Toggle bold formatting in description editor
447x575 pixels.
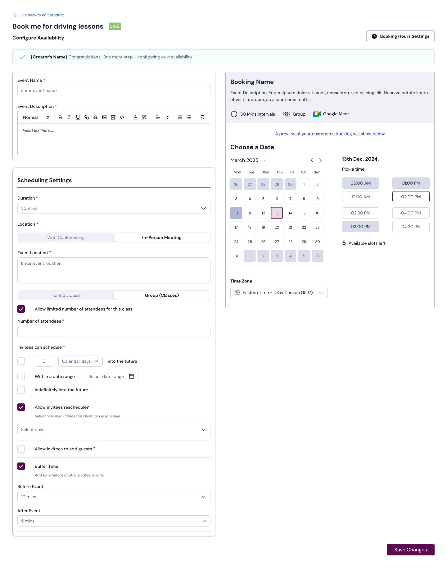(60, 117)
